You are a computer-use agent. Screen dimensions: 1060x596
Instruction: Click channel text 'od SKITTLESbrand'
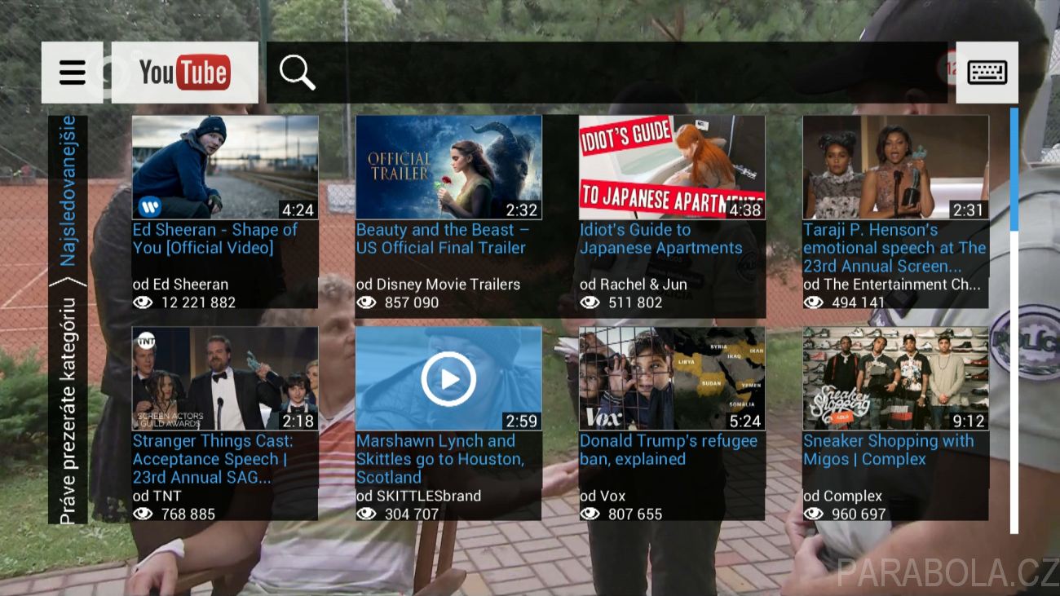(418, 496)
